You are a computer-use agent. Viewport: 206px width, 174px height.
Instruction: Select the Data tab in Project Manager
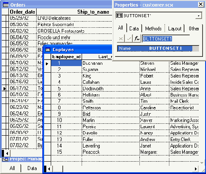(x=32, y=168)
